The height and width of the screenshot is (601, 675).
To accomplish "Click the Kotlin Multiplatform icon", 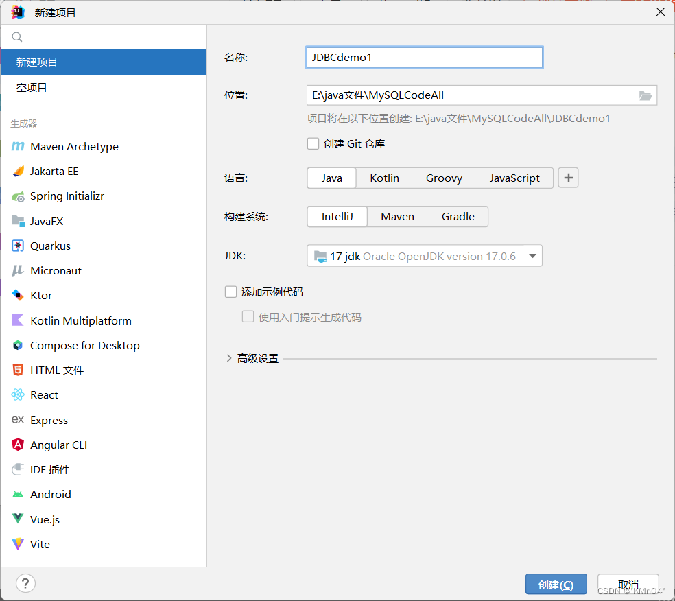I will [x=18, y=320].
